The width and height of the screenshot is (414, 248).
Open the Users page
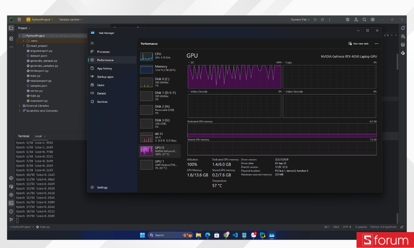[x=112, y=85]
